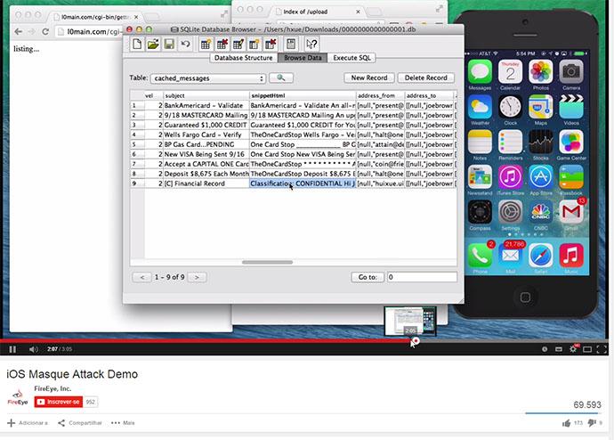
Task: Mute the video volume speaker
Action: pyautogui.click(x=34, y=349)
